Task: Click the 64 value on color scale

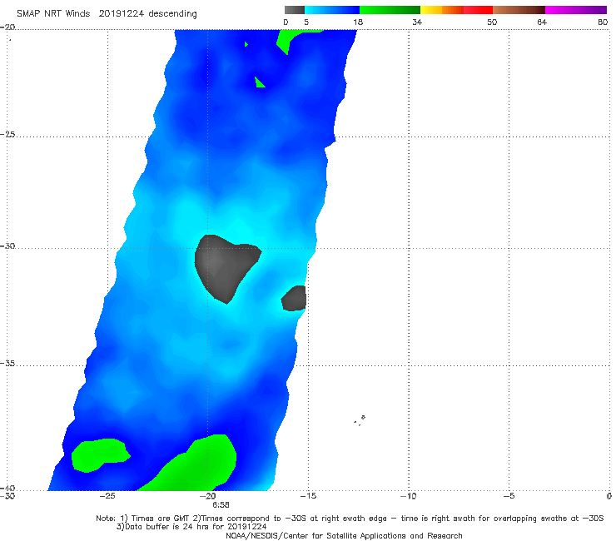Action: (x=542, y=22)
